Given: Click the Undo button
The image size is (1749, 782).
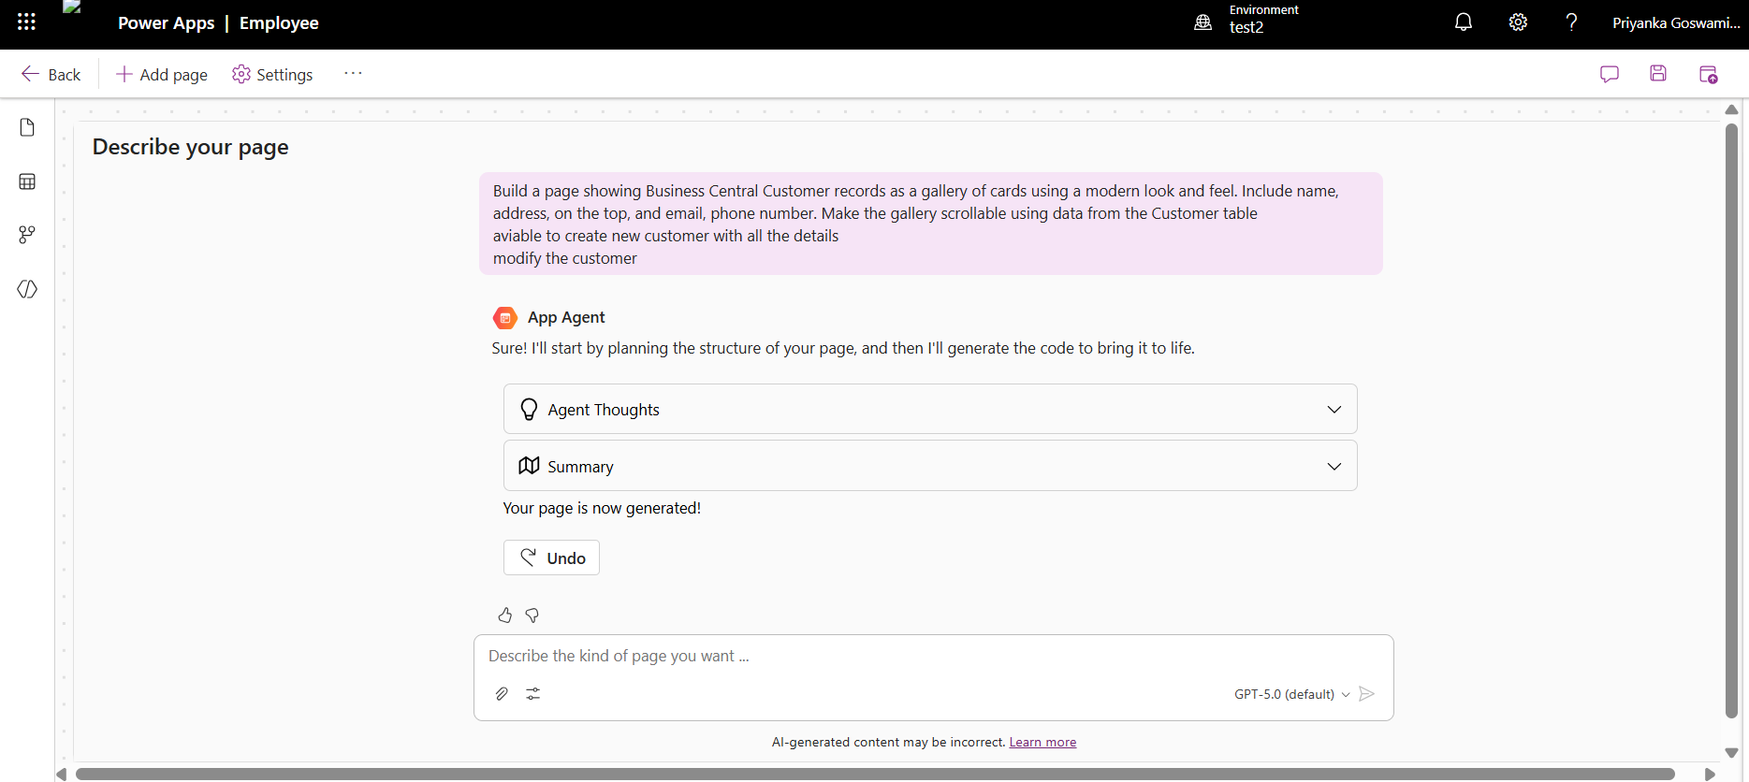Looking at the screenshot, I should [551, 558].
